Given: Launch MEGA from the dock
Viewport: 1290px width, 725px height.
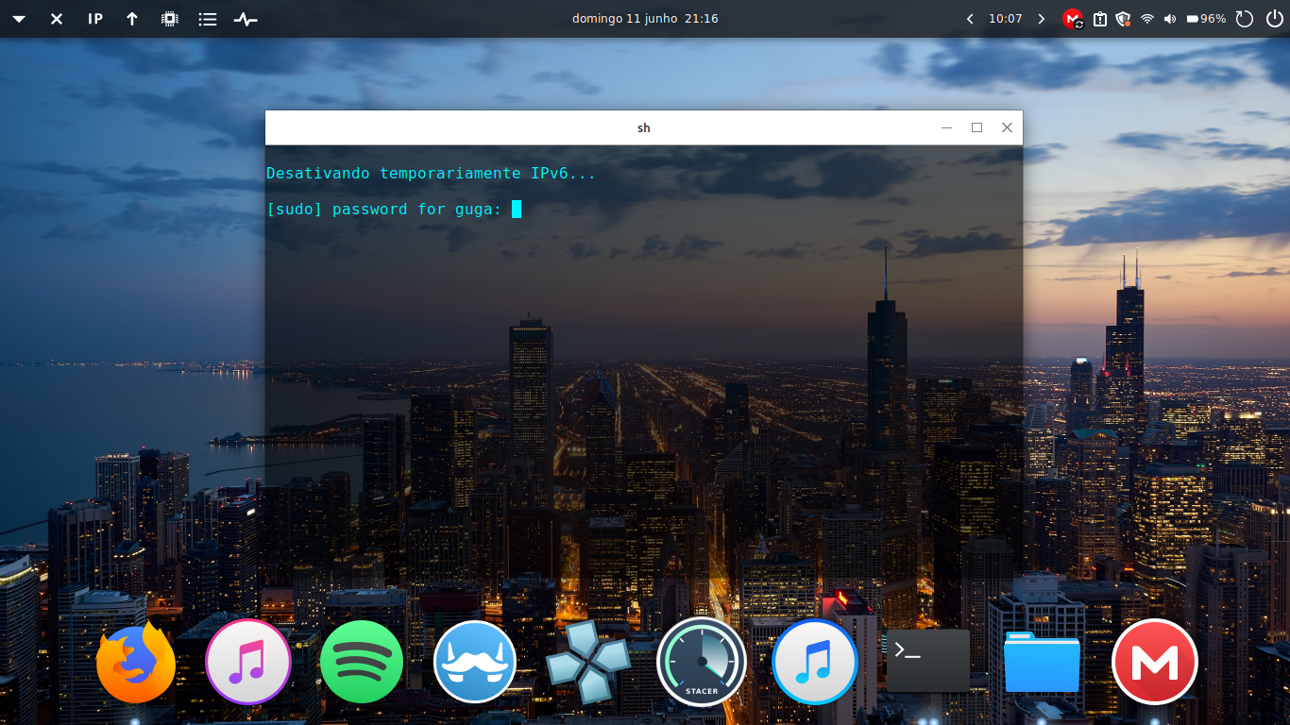Looking at the screenshot, I should (1155, 662).
